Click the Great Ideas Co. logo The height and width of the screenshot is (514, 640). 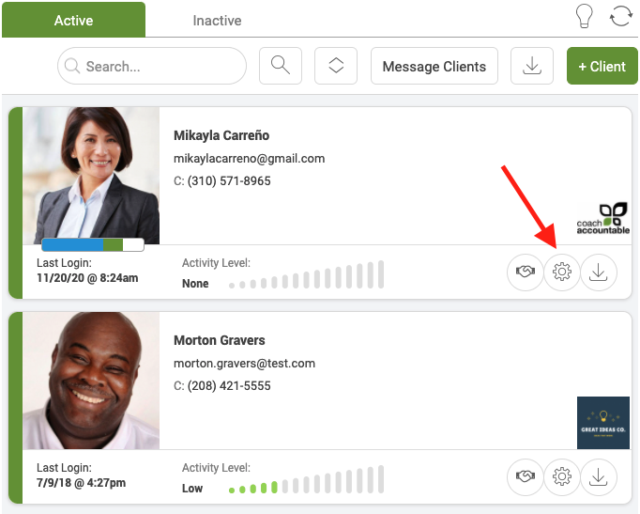pos(603,423)
